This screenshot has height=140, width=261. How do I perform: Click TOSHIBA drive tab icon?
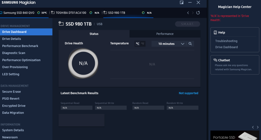(53, 13)
